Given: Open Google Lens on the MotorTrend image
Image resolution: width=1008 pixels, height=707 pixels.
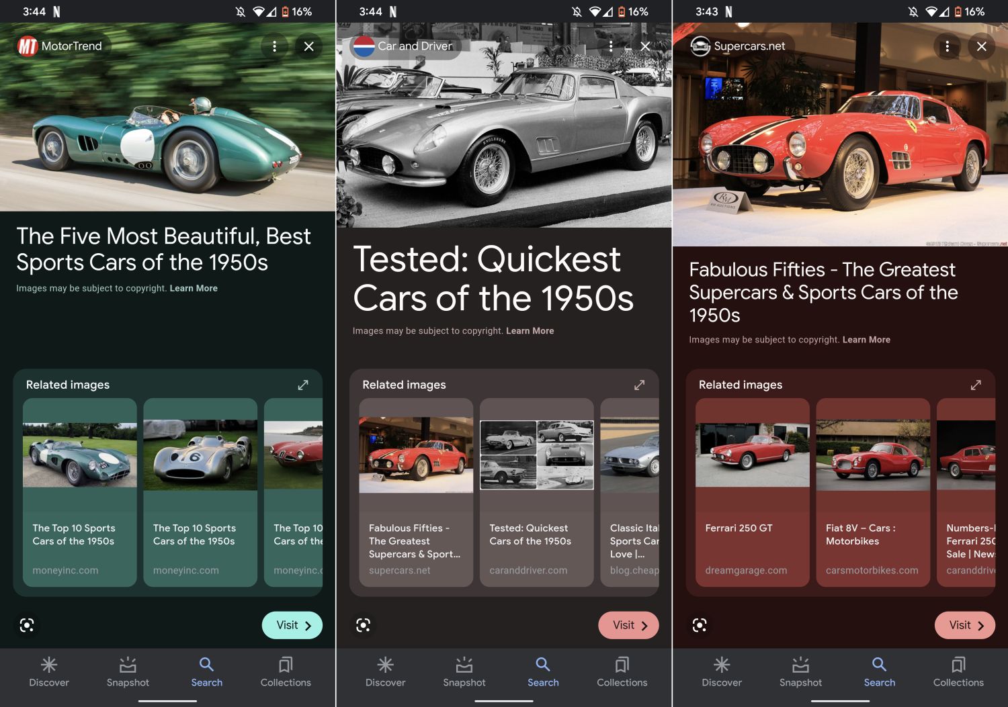Looking at the screenshot, I should [x=27, y=625].
